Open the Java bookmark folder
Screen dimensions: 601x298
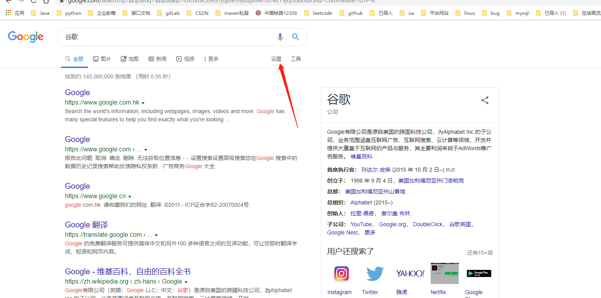pyautogui.click(x=40, y=13)
